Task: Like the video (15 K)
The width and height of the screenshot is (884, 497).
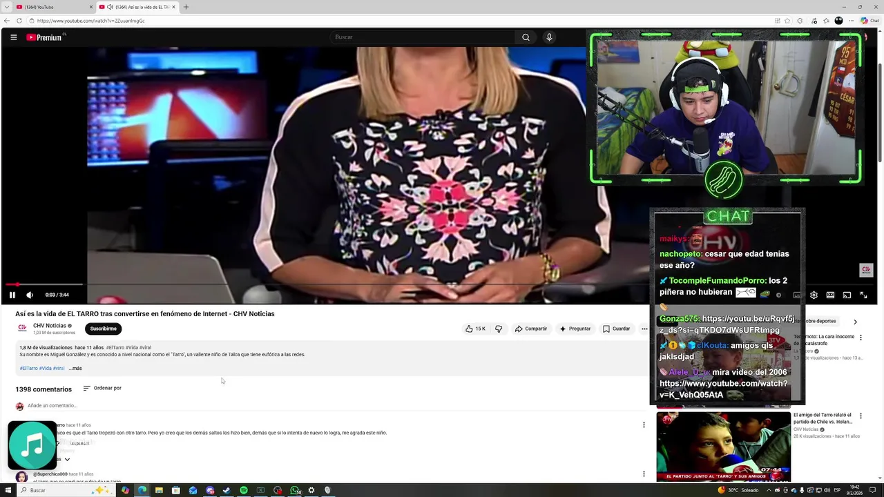Action: click(475, 329)
